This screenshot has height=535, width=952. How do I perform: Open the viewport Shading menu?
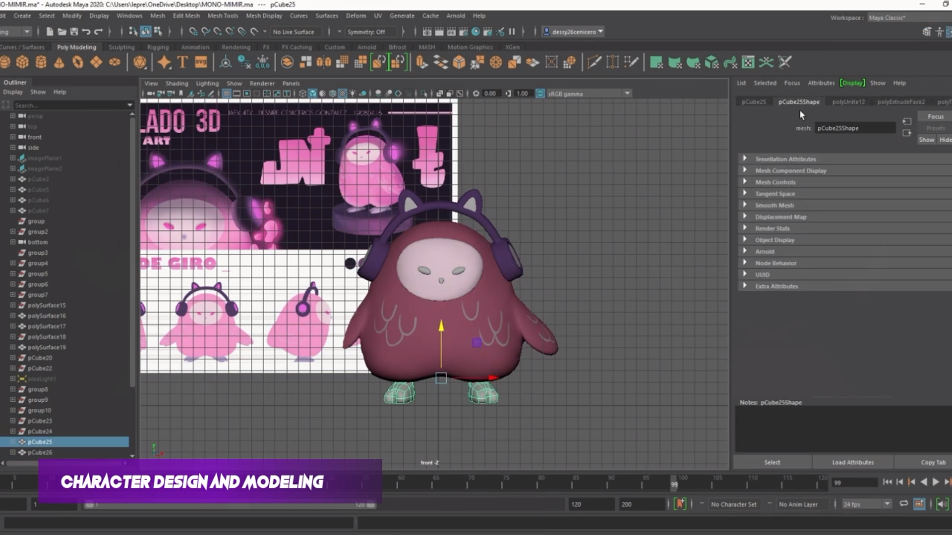click(x=177, y=83)
